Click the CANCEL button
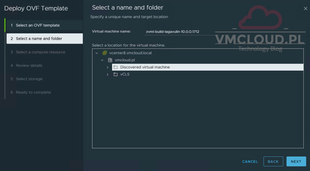The width and height of the screenshot is (310, 171). [250, 162]
